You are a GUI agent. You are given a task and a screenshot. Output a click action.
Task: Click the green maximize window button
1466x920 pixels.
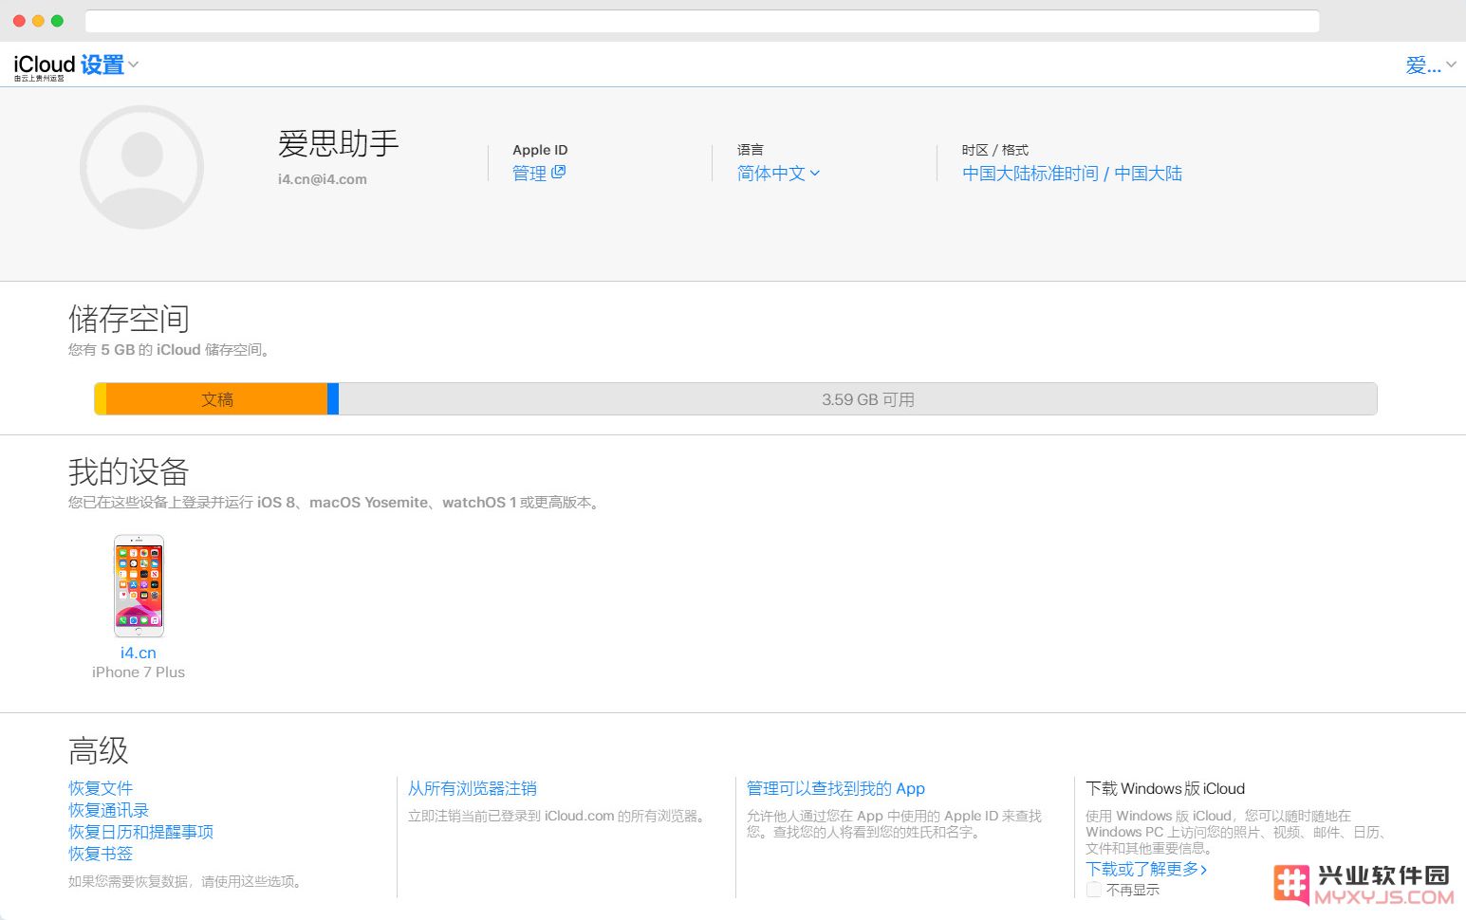pyautogui.click(x=57, y=21)
